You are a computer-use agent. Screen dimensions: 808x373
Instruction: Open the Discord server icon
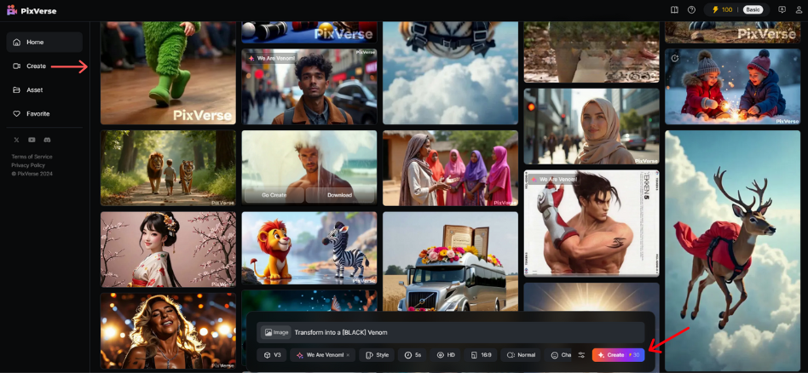pos(48,140)
